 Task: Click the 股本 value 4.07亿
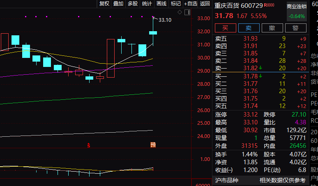pos(298,154)
